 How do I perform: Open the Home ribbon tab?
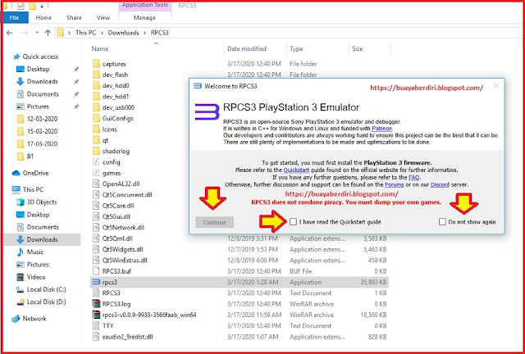43,18
